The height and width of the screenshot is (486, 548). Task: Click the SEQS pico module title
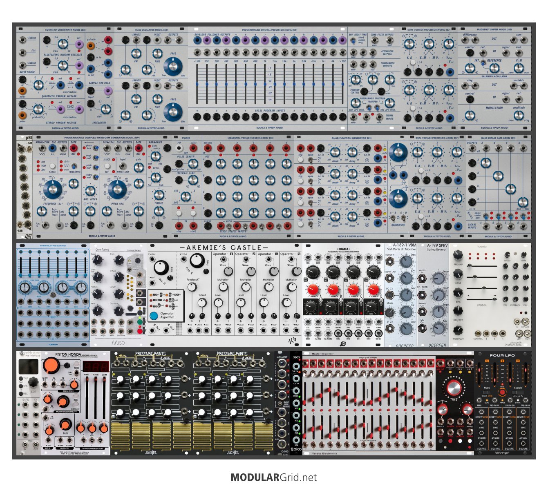(296, 357)
